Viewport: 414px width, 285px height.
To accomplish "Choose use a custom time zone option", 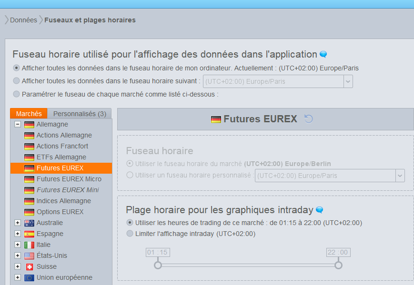I will coord(130,175).
